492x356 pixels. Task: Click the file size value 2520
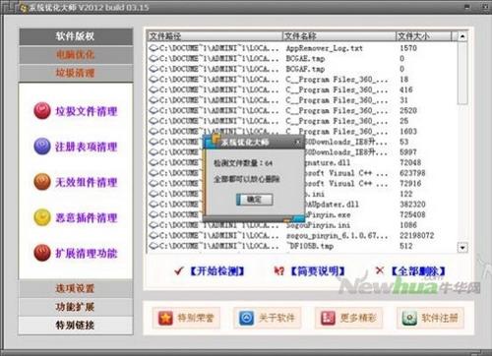[x=408, y=110]
